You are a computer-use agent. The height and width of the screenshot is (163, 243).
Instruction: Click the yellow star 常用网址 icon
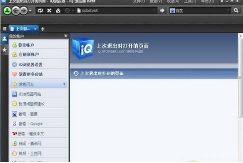[14, 84]
